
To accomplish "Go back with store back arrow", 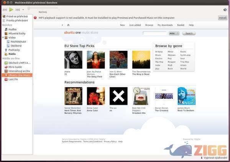I will click(x=62, y=25).
